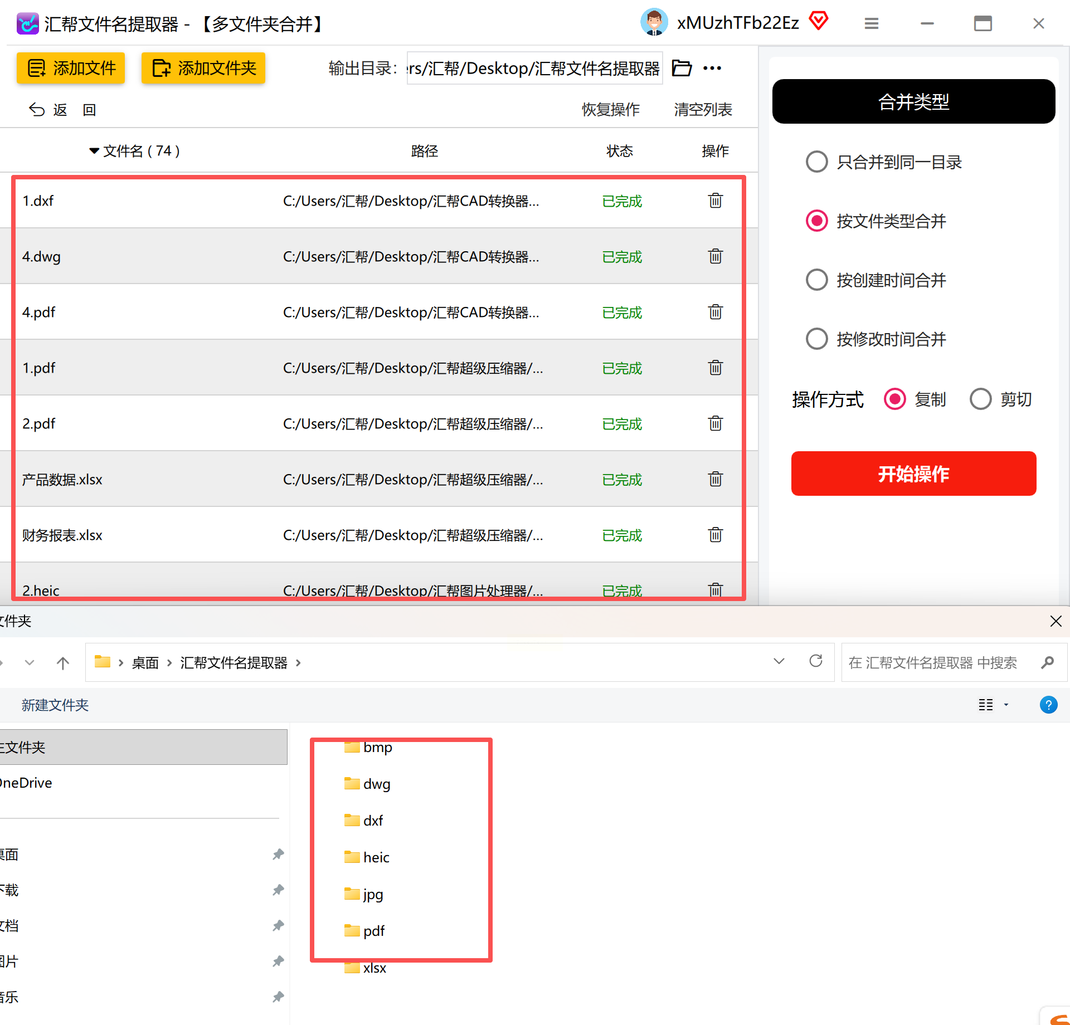1070x1025 pixels.
Task: Expand the address bar history dropdown
Action: [779, 661]
